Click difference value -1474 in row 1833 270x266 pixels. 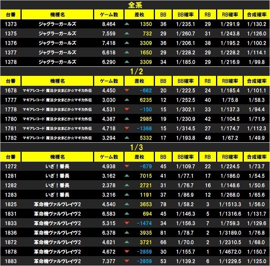tap(144, 224)
